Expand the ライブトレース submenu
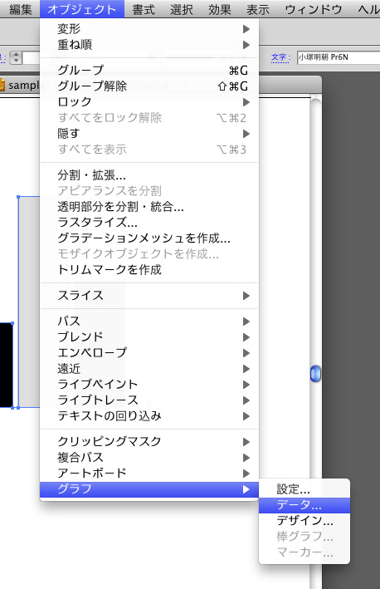Screen dimensions: 380x589 click(149, 400)
